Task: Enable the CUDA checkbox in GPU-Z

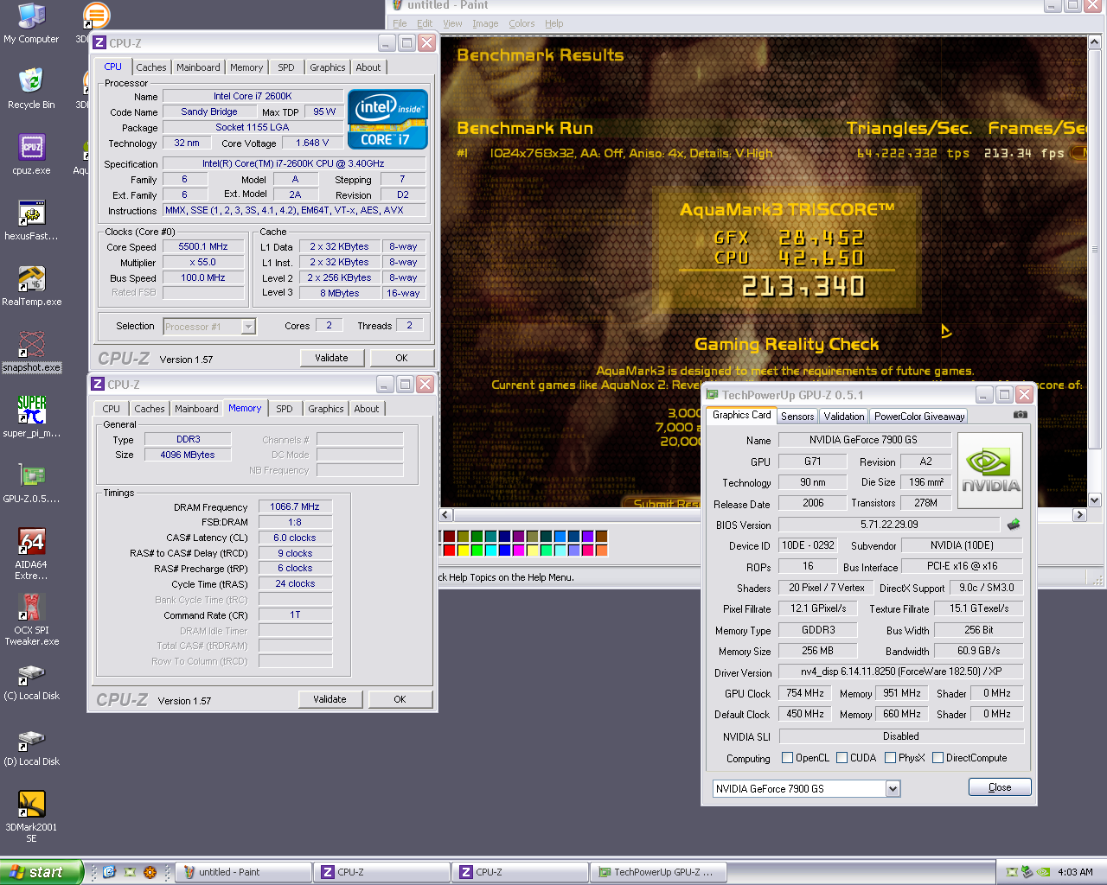Action: pyautogui.click(x=842, y=758)
